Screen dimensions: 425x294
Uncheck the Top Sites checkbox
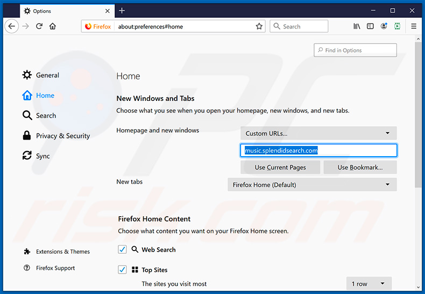122,269
